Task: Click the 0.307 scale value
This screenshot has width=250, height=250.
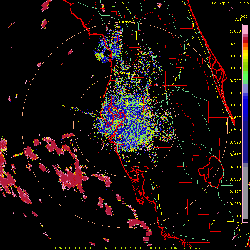Action: point(235,191)
